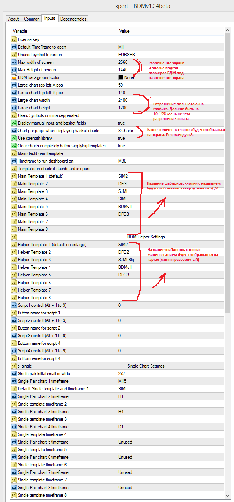This screenshot has height=502, width=234.
Task: Click the string icon beside Main dashboard template
Action: pos(14,153)
